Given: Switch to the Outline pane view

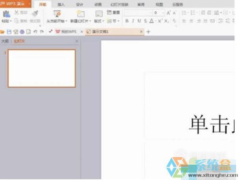Looking at the screenshot, I should (x=5, y=41).
